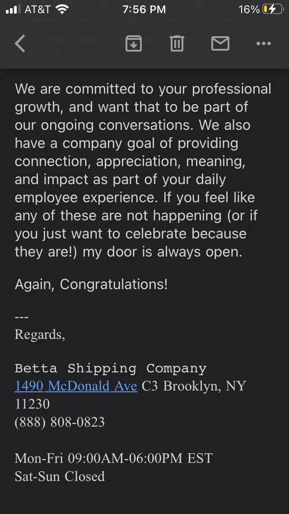Tap the Wi-Fi status icon

click(x=62, y=9)
